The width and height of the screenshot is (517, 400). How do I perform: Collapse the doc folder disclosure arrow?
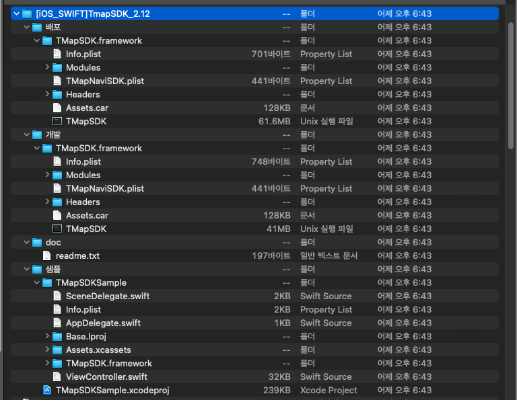(27, 242)
